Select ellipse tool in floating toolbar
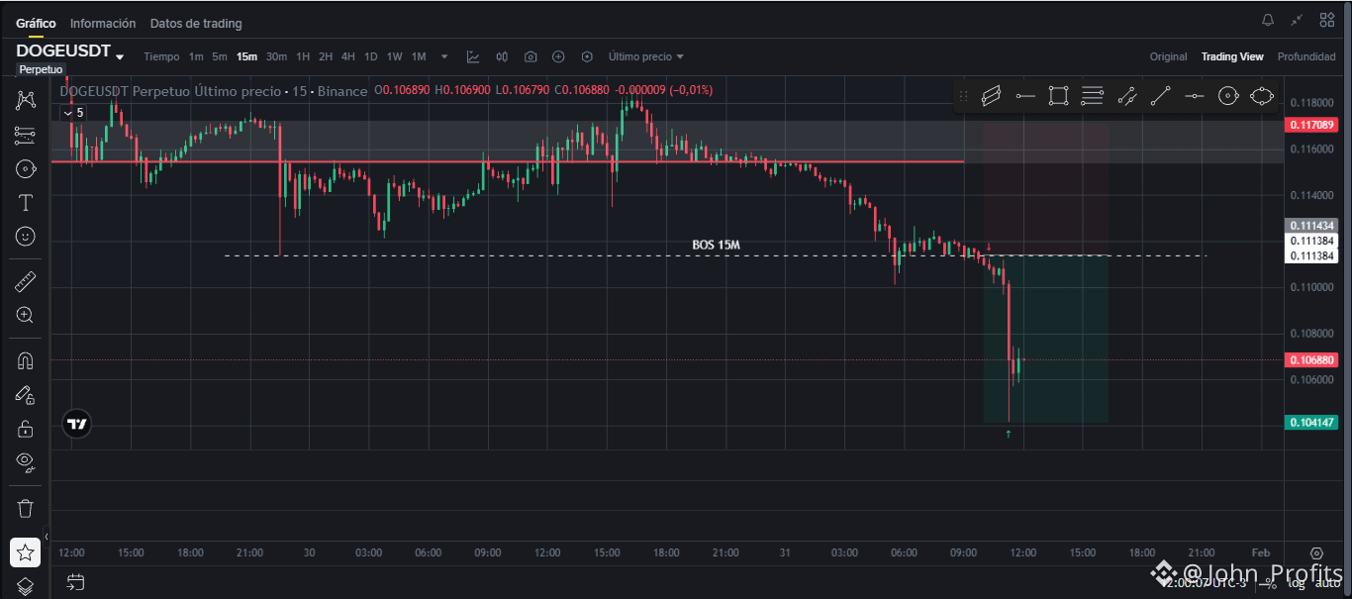Screen dimensions: 1352x599 1261,96
